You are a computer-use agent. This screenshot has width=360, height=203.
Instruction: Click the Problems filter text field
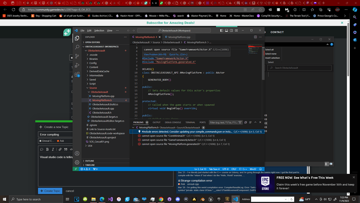tap(223, 123)
